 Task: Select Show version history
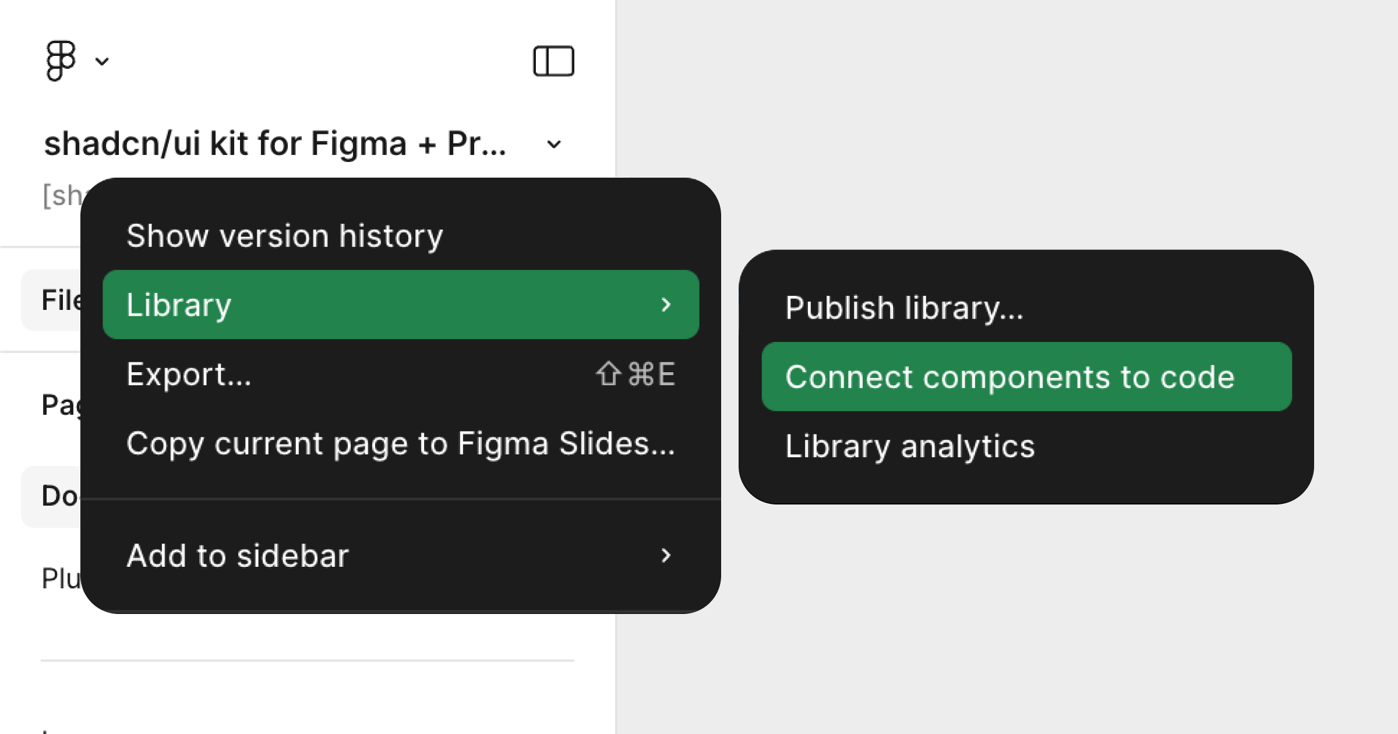(x=284, y=235)
